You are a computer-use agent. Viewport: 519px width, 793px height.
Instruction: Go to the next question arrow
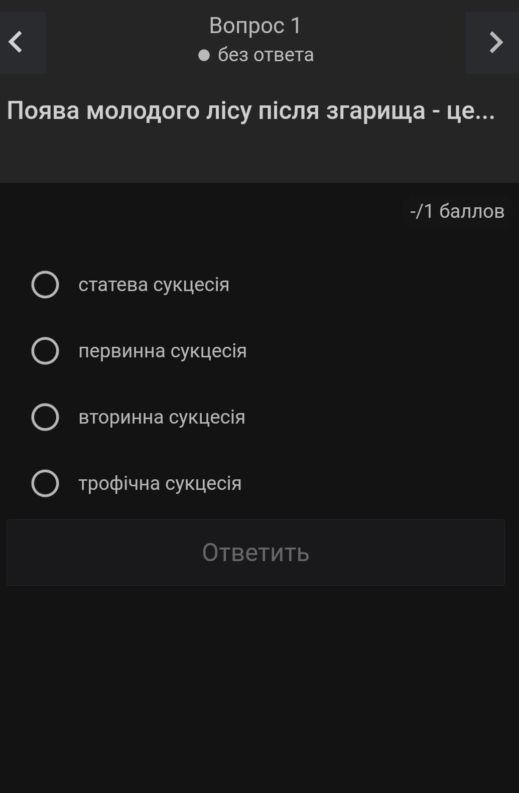[495, 42]
